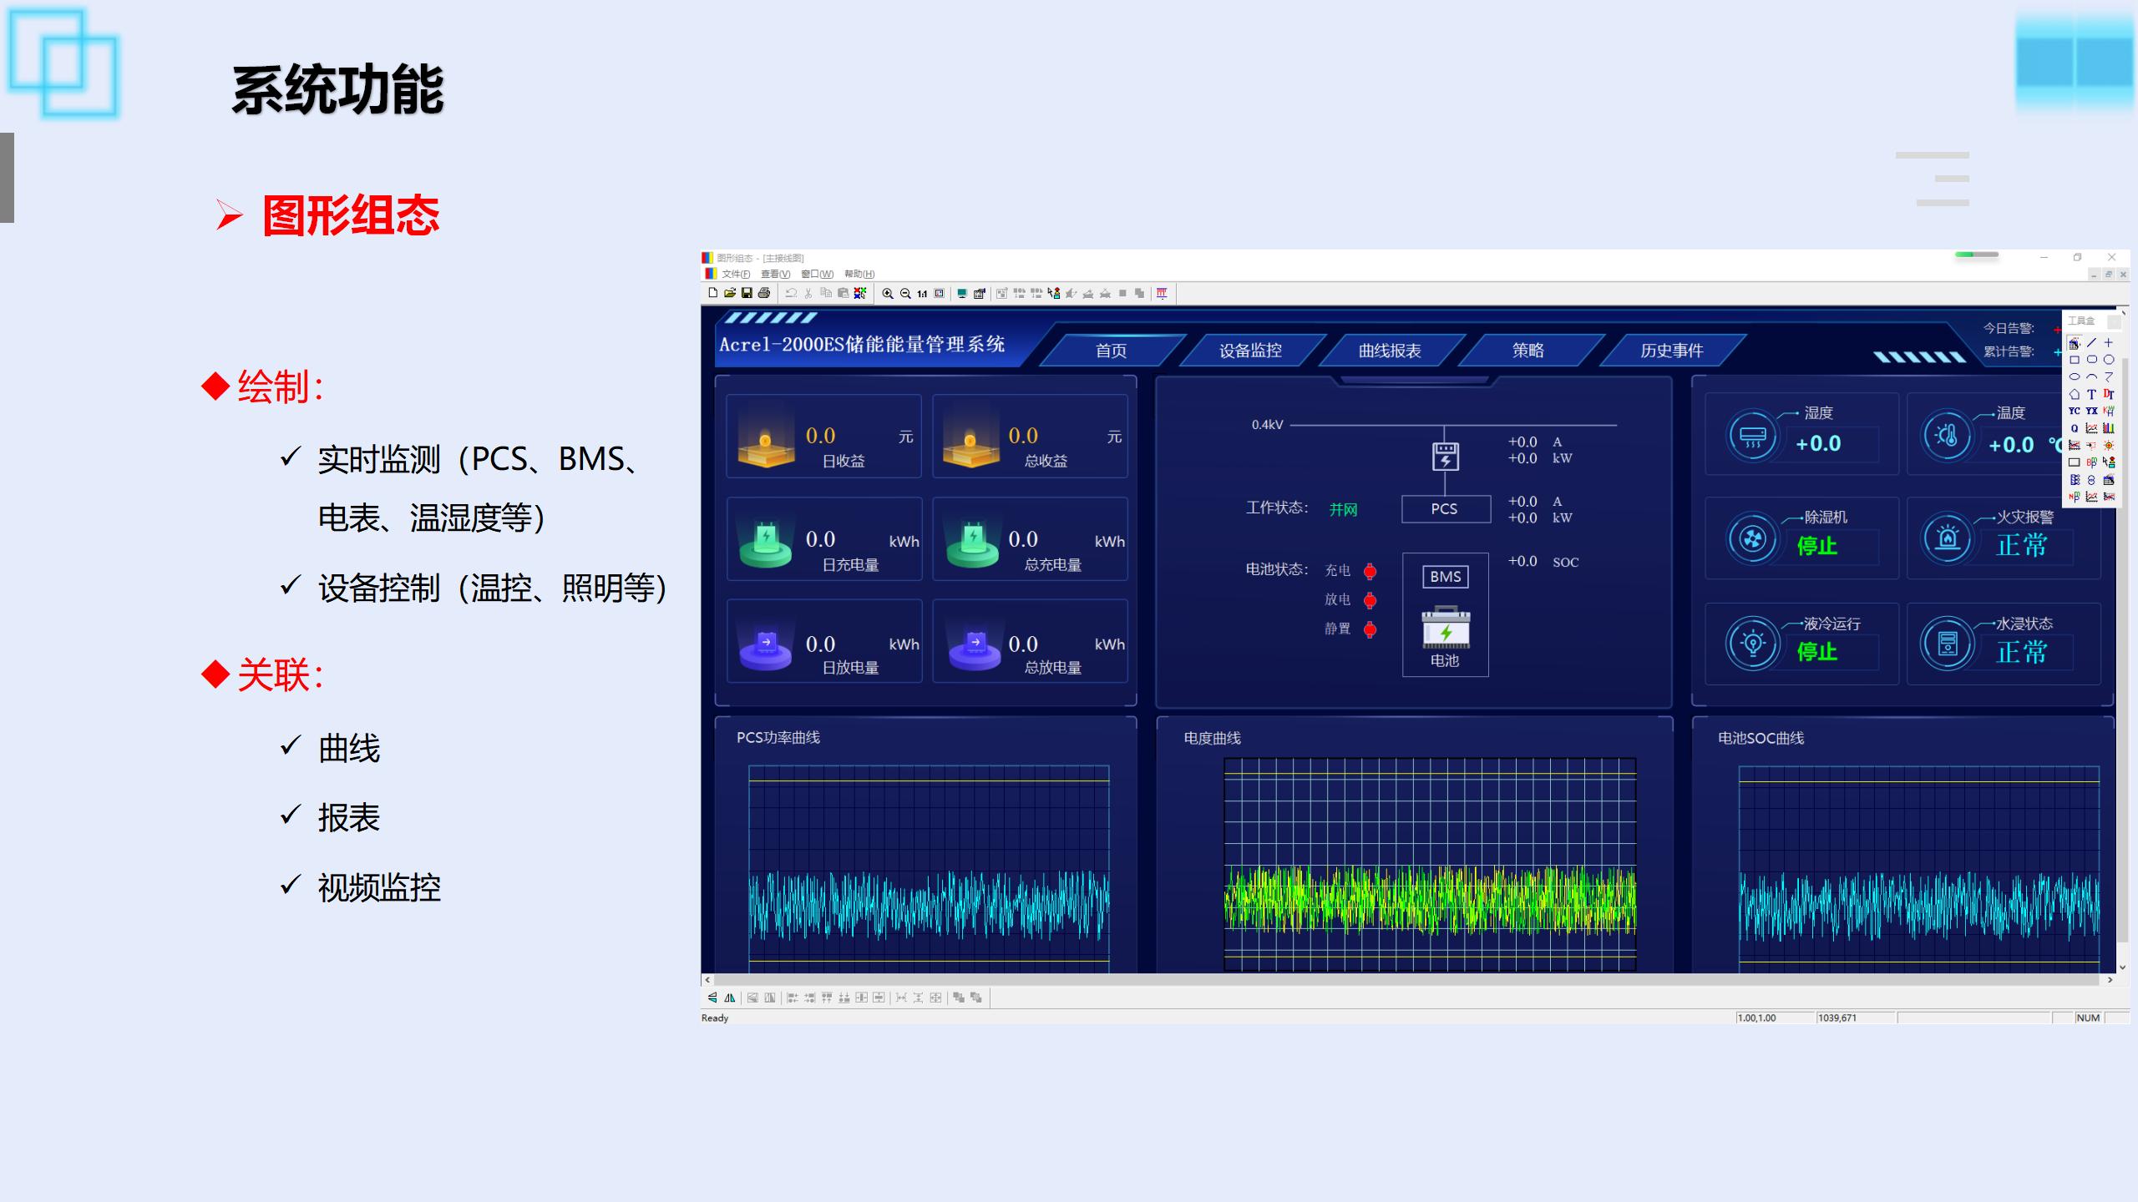The width and height of the screenshot is (2138, 1202).
Task: Click the horizontal scrollbar right arrow
Action: click(2110, 980)
